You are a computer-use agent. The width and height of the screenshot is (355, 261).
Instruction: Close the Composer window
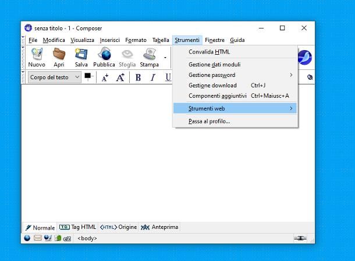(304, 28)
